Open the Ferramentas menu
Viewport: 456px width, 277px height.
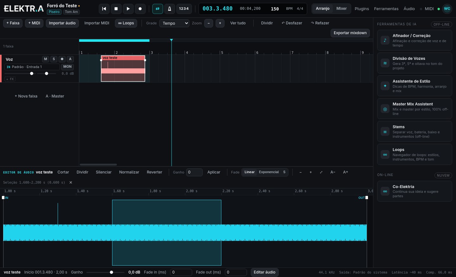point(386,9)
